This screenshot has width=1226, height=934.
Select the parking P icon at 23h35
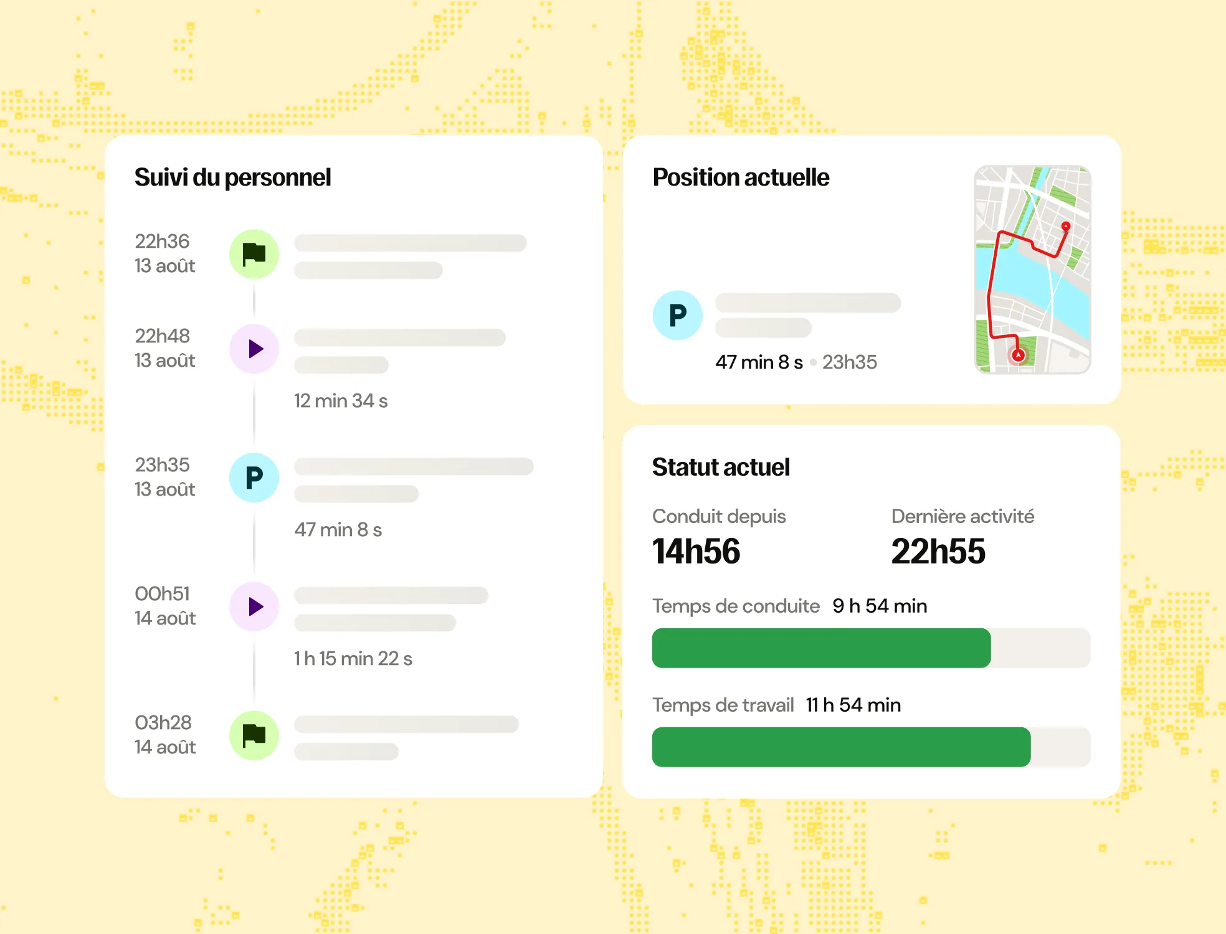tap(254, 478)
